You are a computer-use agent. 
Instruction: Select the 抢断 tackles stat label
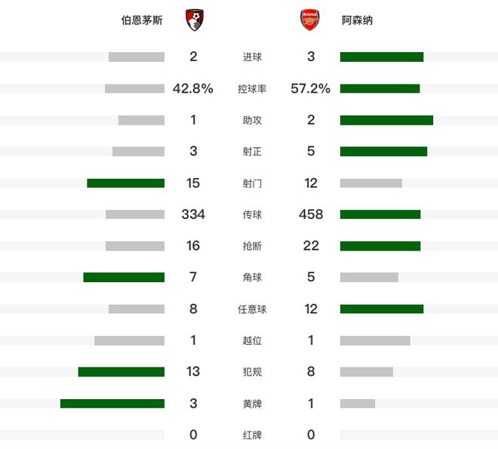tap(252, 246)
